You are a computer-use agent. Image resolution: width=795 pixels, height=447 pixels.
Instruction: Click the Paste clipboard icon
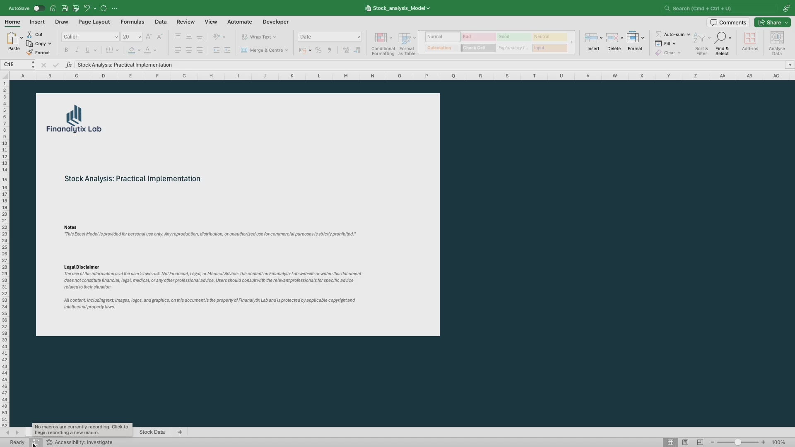pos(12,38)
